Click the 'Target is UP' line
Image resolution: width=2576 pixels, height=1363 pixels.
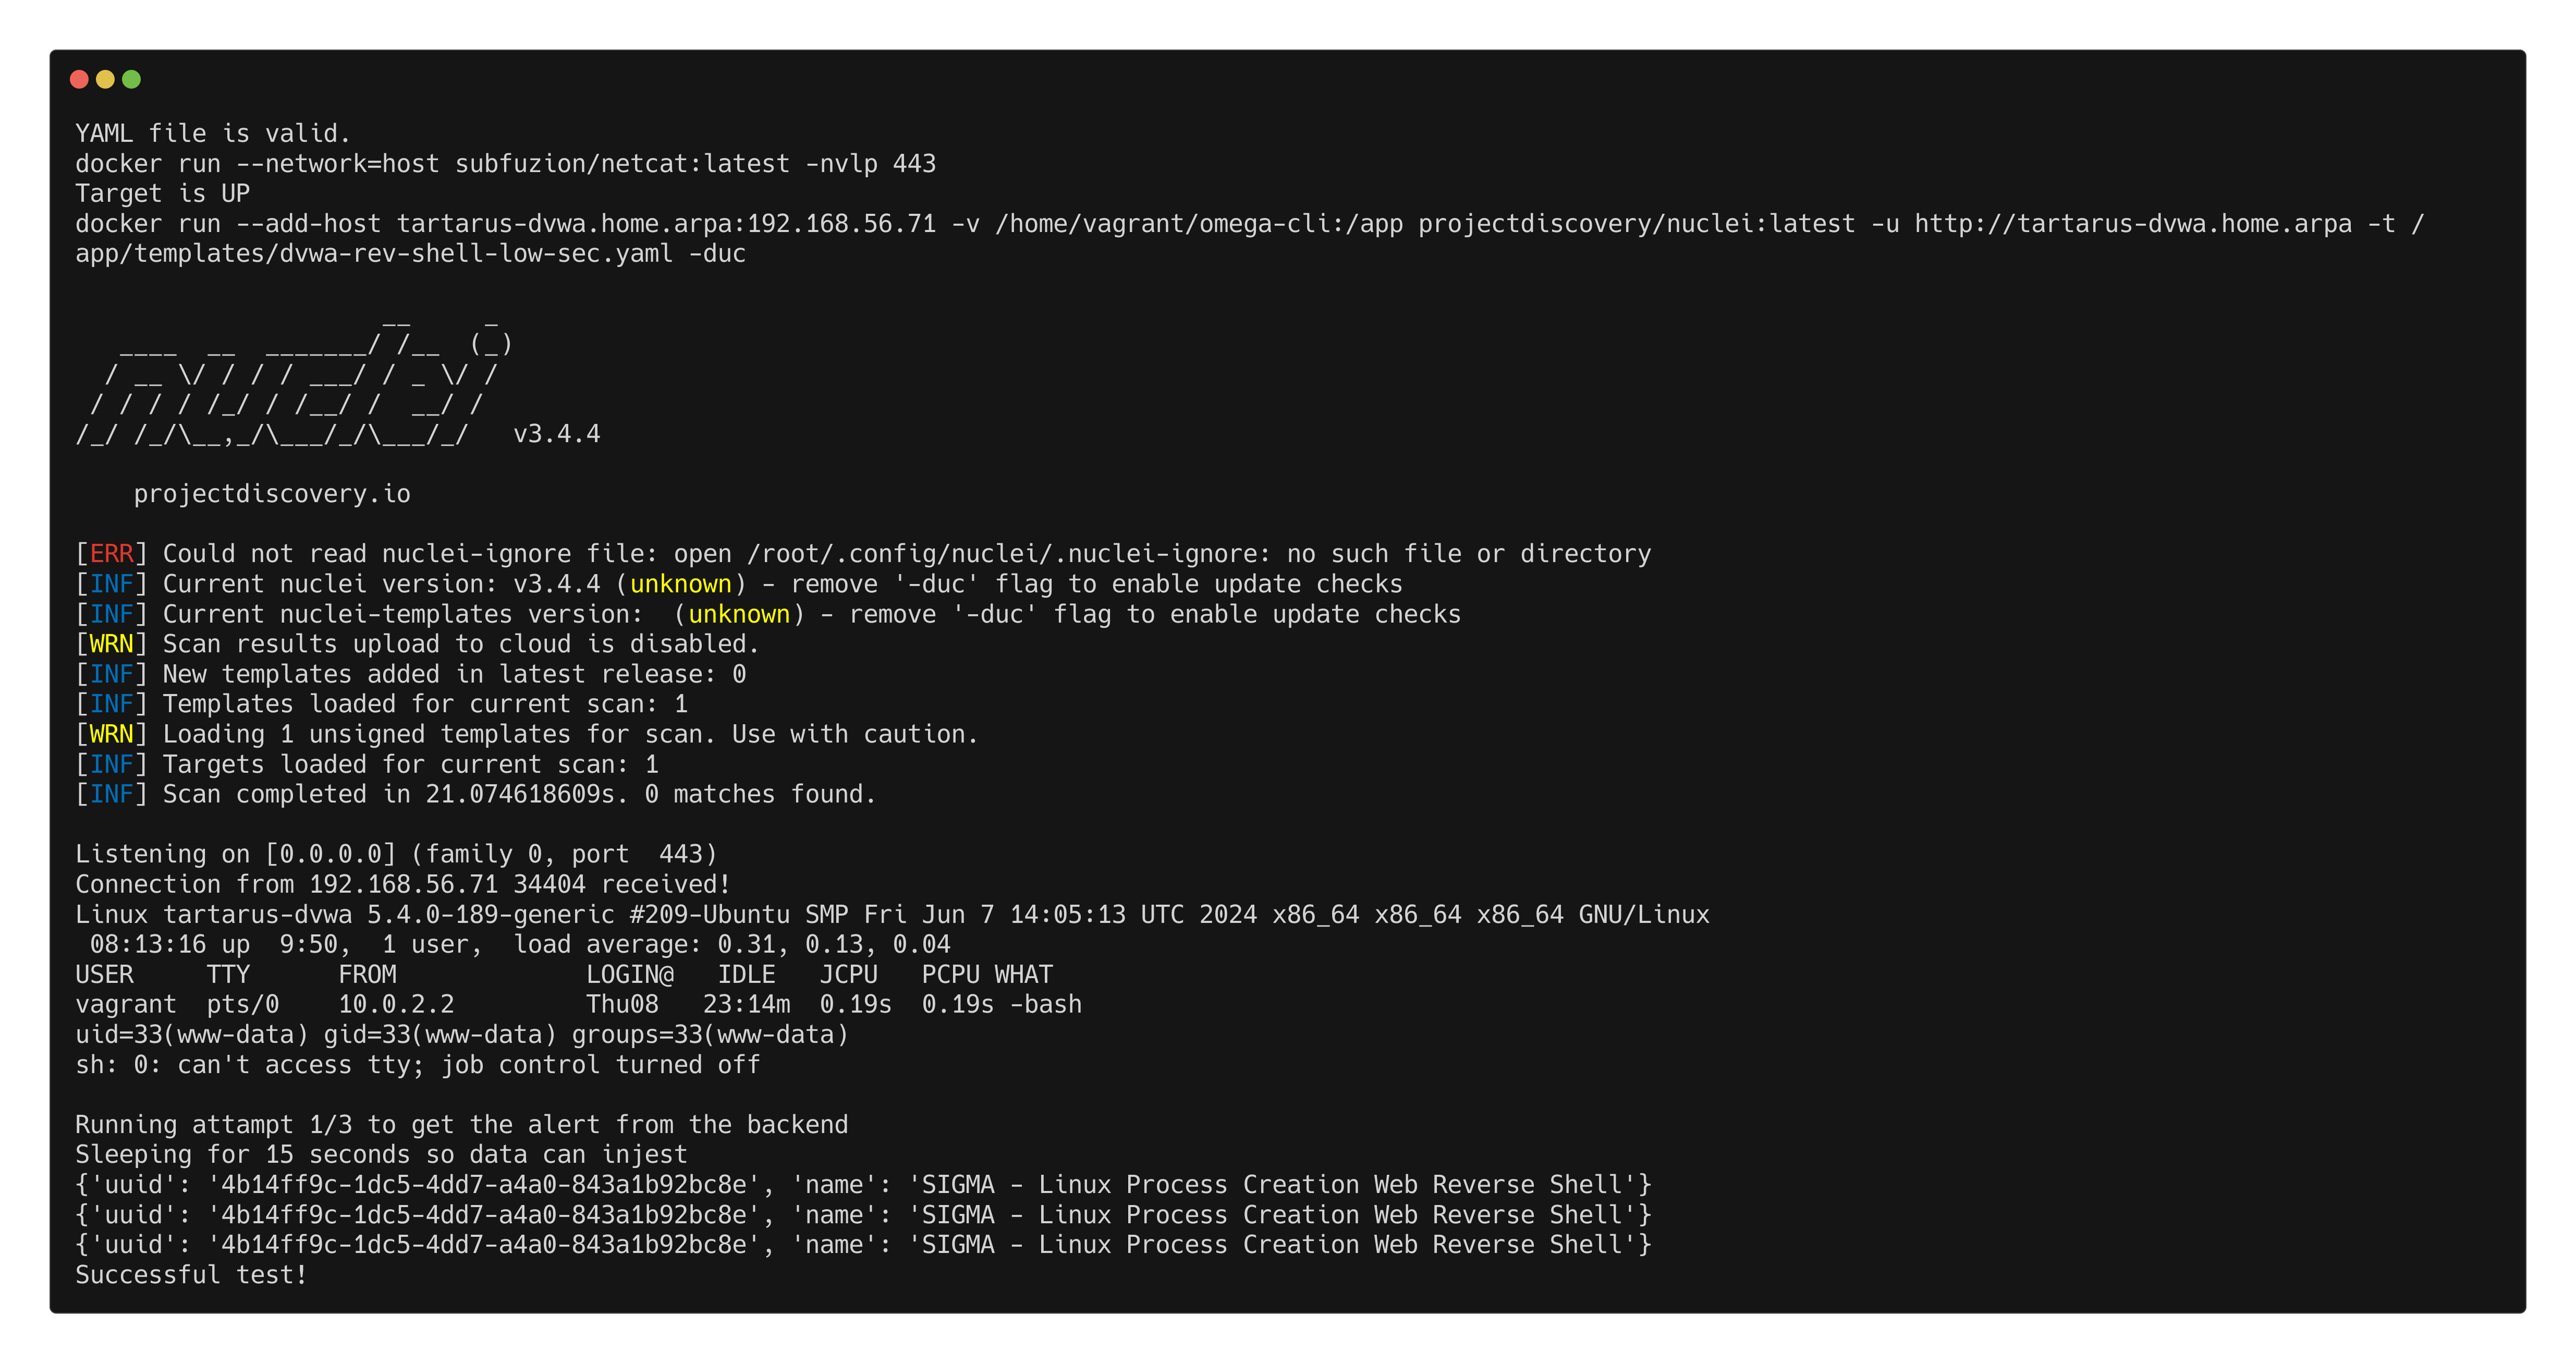[x=162, y=194]
